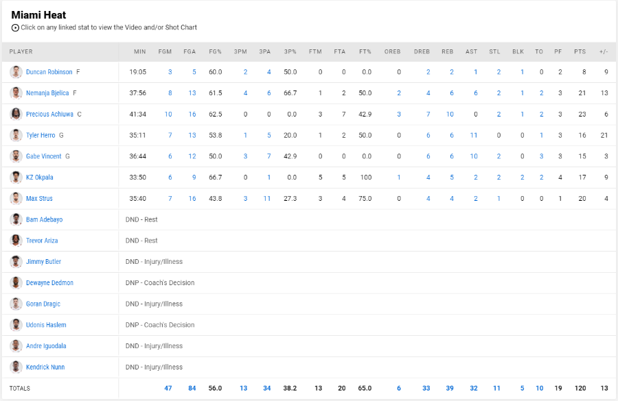This screenshot has height=401, width=618.
Task: Open Udonis Haslem's player page
Action: (x=46, y=325)
